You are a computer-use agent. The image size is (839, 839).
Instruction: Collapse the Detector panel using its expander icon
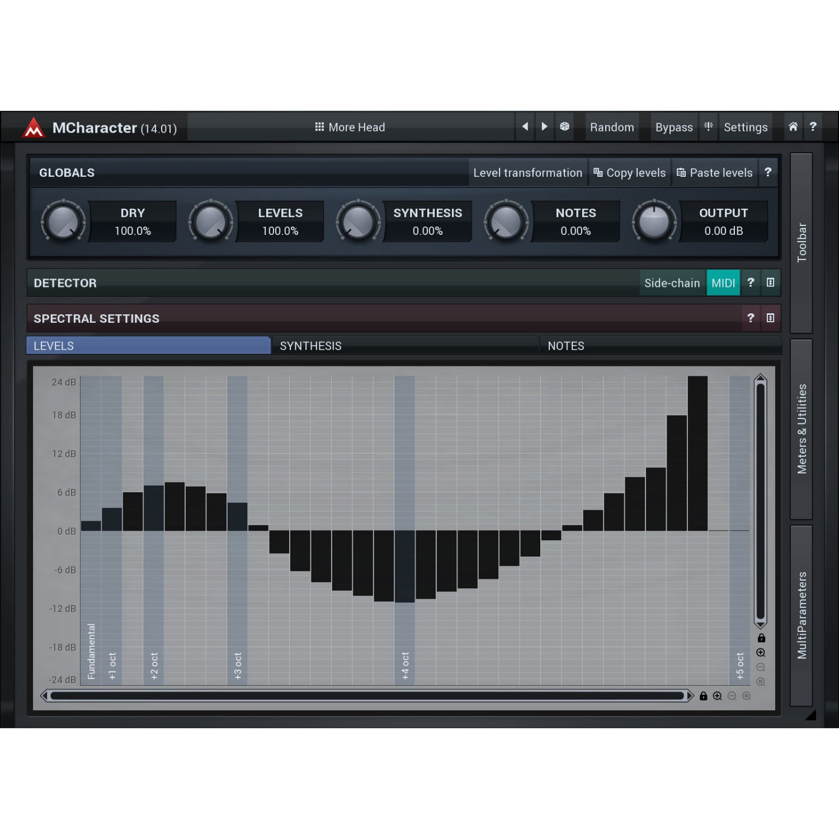point(770,282)
